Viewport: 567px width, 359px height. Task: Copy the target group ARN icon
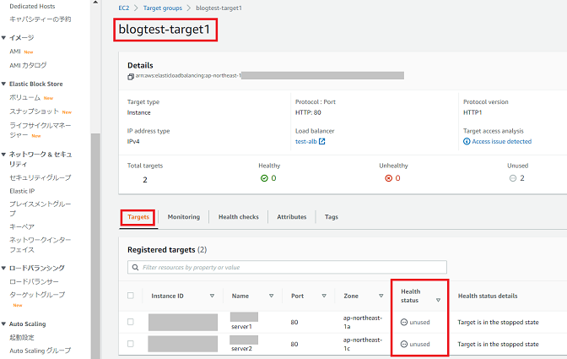click(x=131, y=77)
